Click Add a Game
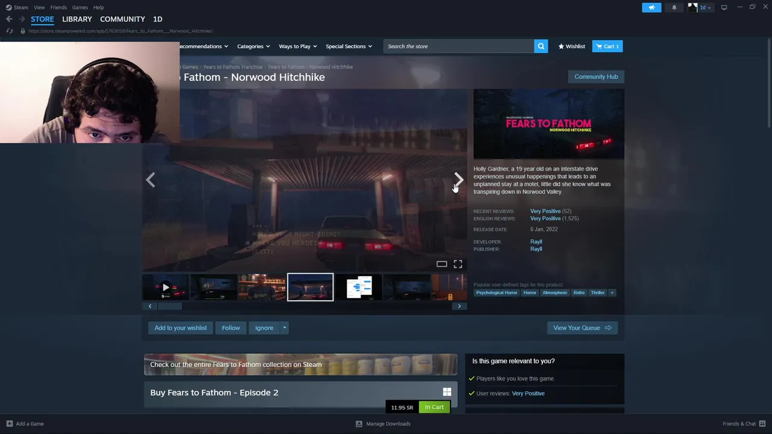 click(x=25, y=424)
